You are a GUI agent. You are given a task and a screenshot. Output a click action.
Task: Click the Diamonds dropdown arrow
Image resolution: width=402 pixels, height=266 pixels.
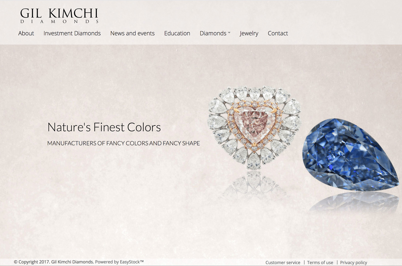click(x=229, y=33)
